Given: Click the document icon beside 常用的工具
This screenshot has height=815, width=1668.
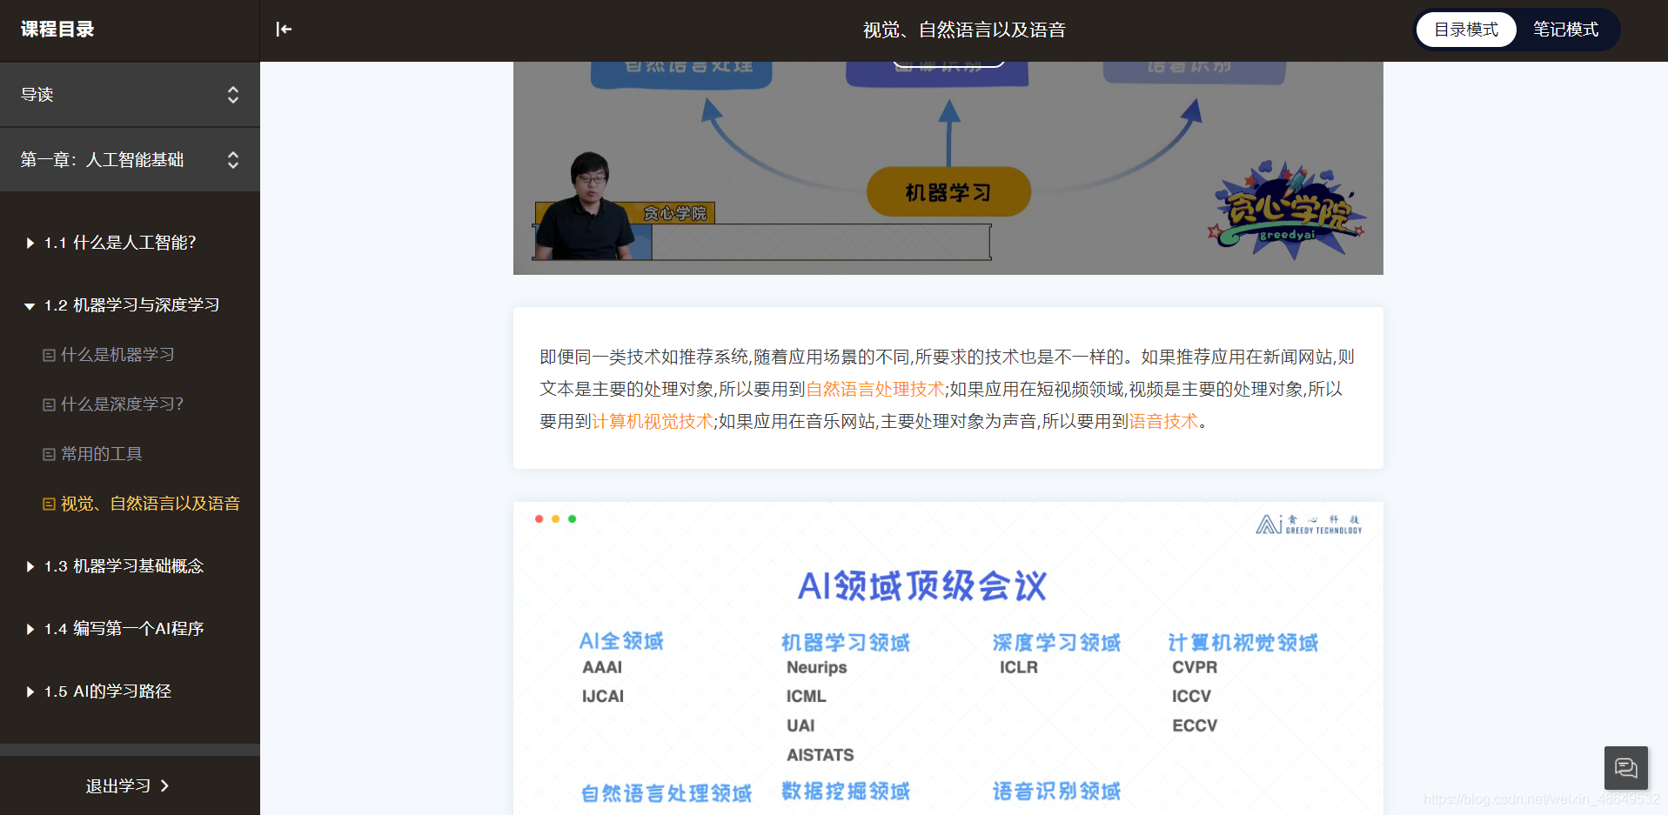Looking at the screenshot, I should pyautogui.click(x=48, y=453).
